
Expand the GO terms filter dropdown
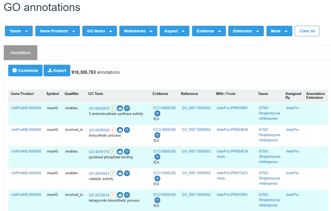pos(100,31)
